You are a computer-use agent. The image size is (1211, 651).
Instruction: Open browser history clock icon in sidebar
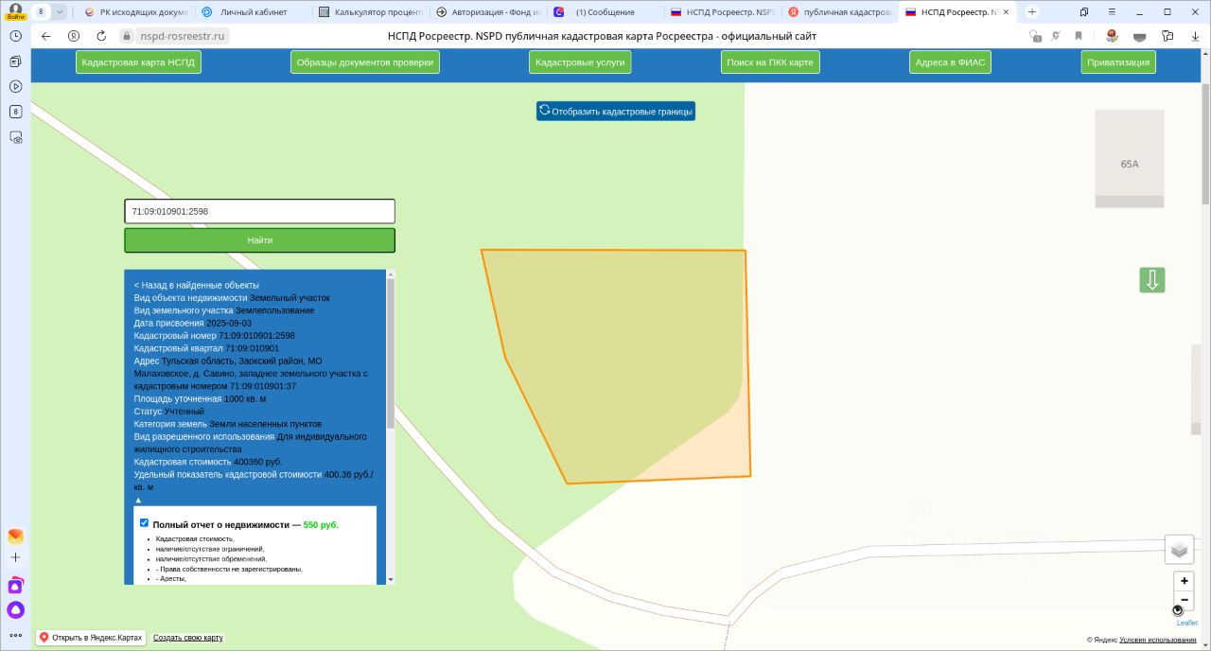(15, 35)
